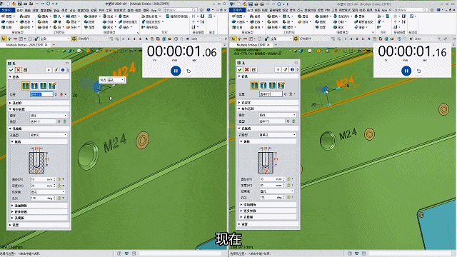457x257 pixels.
Task: Reset the right stopwatch timer
Action: [419, 71]
